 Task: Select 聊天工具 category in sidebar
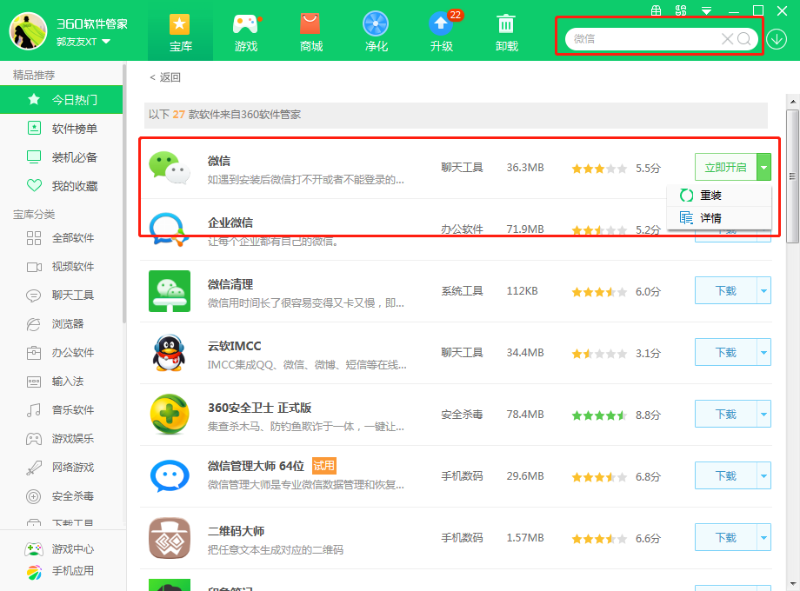pos(61,295)
